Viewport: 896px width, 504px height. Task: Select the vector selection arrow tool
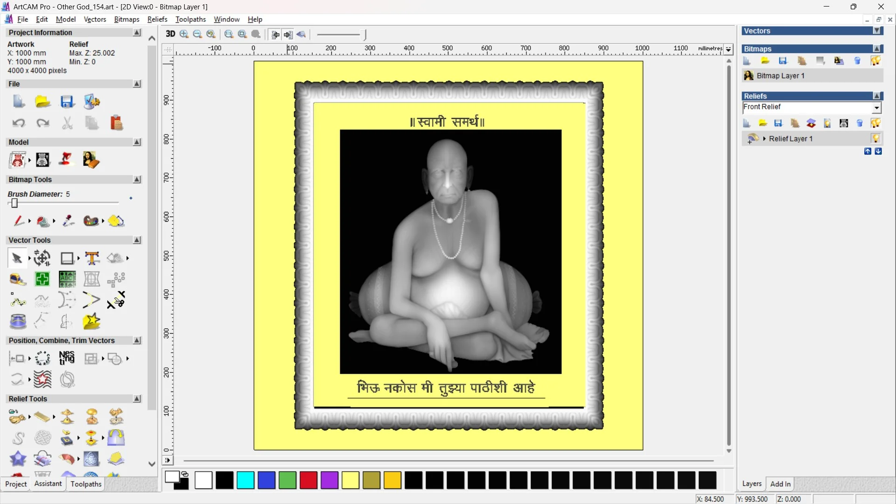click(x=17, y=258)
